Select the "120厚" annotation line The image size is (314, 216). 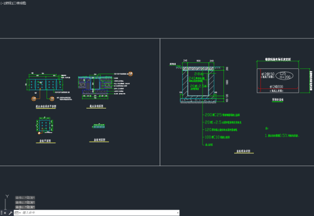(221, 130)
